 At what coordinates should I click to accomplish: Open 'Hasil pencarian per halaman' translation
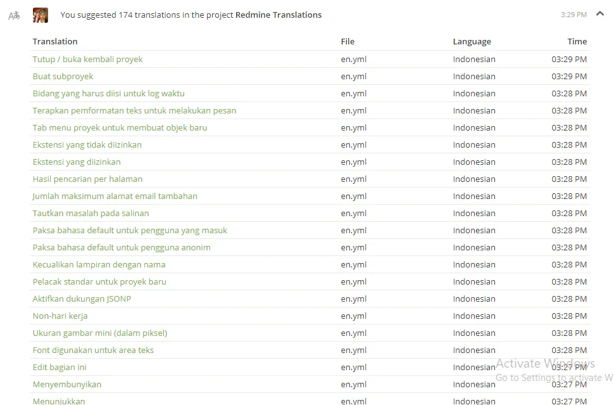(x=87, y=179)
